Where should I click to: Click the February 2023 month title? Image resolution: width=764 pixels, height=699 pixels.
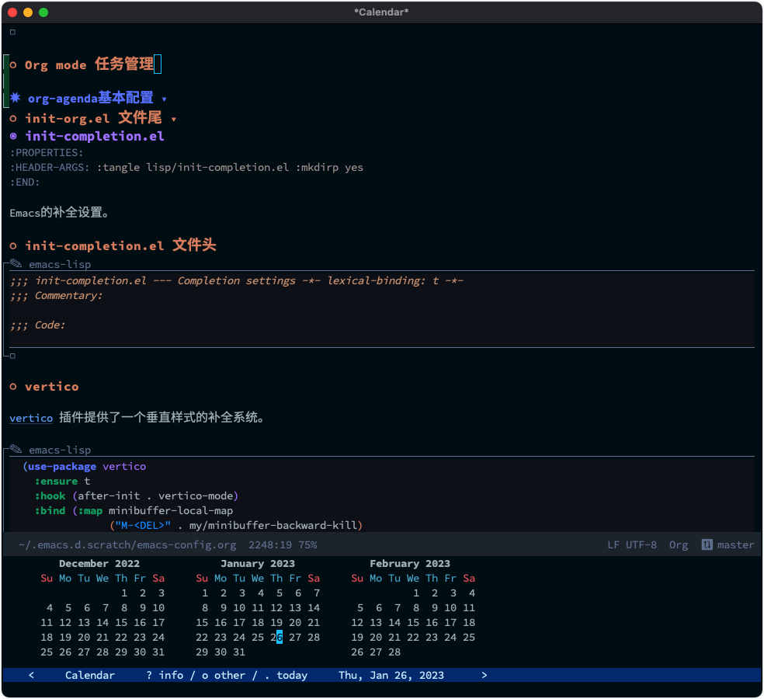pyautogui.click(x=410, y=564)
